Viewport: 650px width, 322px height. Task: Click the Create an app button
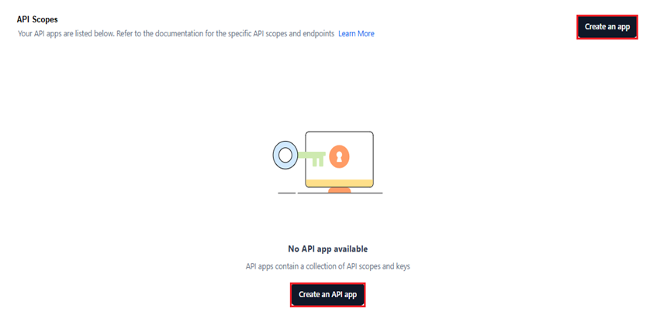(x=607, y=27)
